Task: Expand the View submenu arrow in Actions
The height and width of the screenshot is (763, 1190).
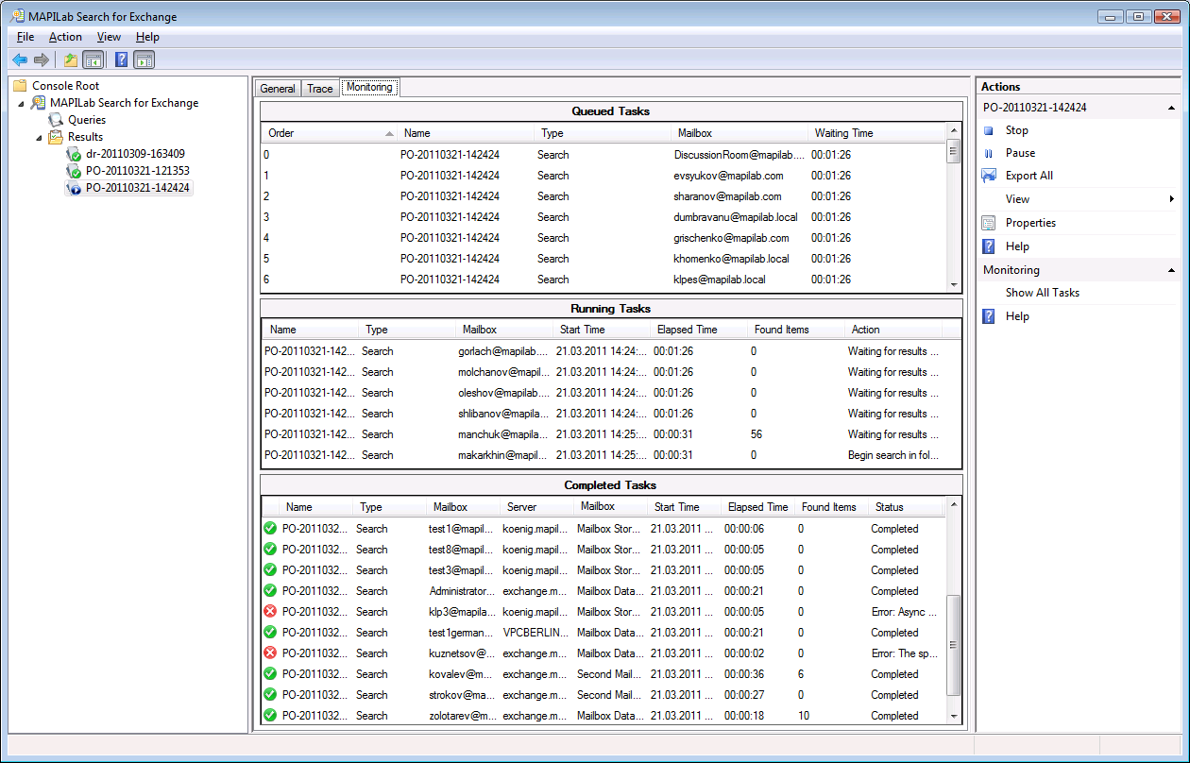Action: pyautogui.click(x=1171, y=199)
